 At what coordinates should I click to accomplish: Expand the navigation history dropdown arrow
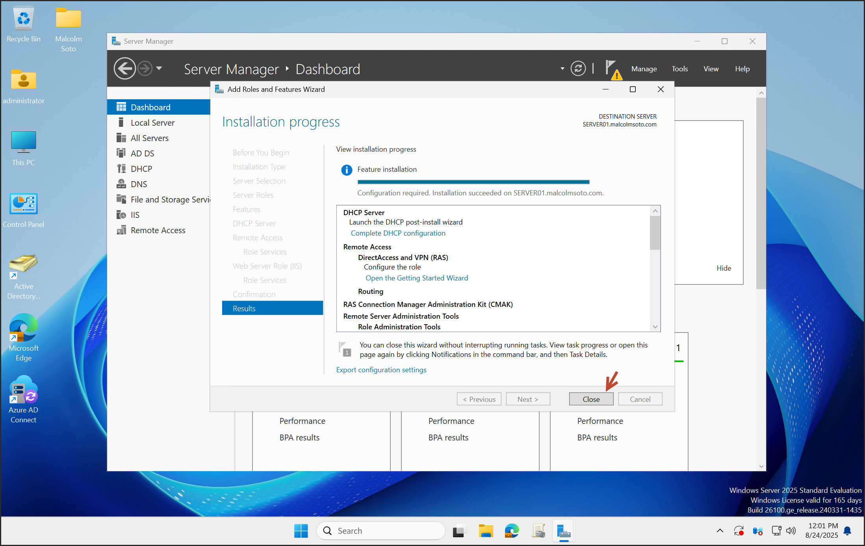pos(159,69)
